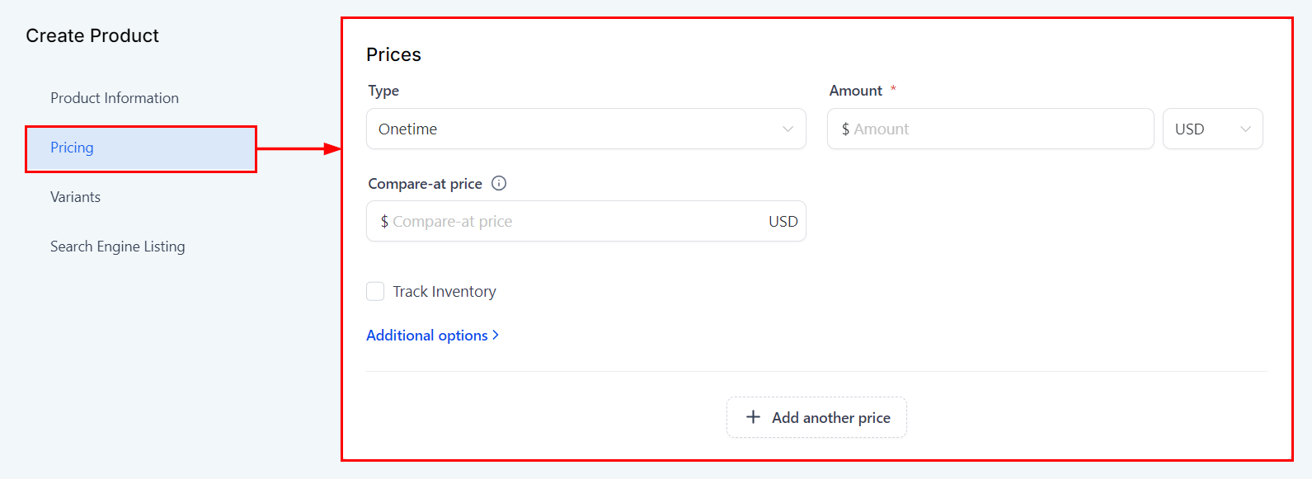The width and height of the screenshot is (1312, 479).
Task: Expand the Additional options link
Action: click(x=427, y=336)
